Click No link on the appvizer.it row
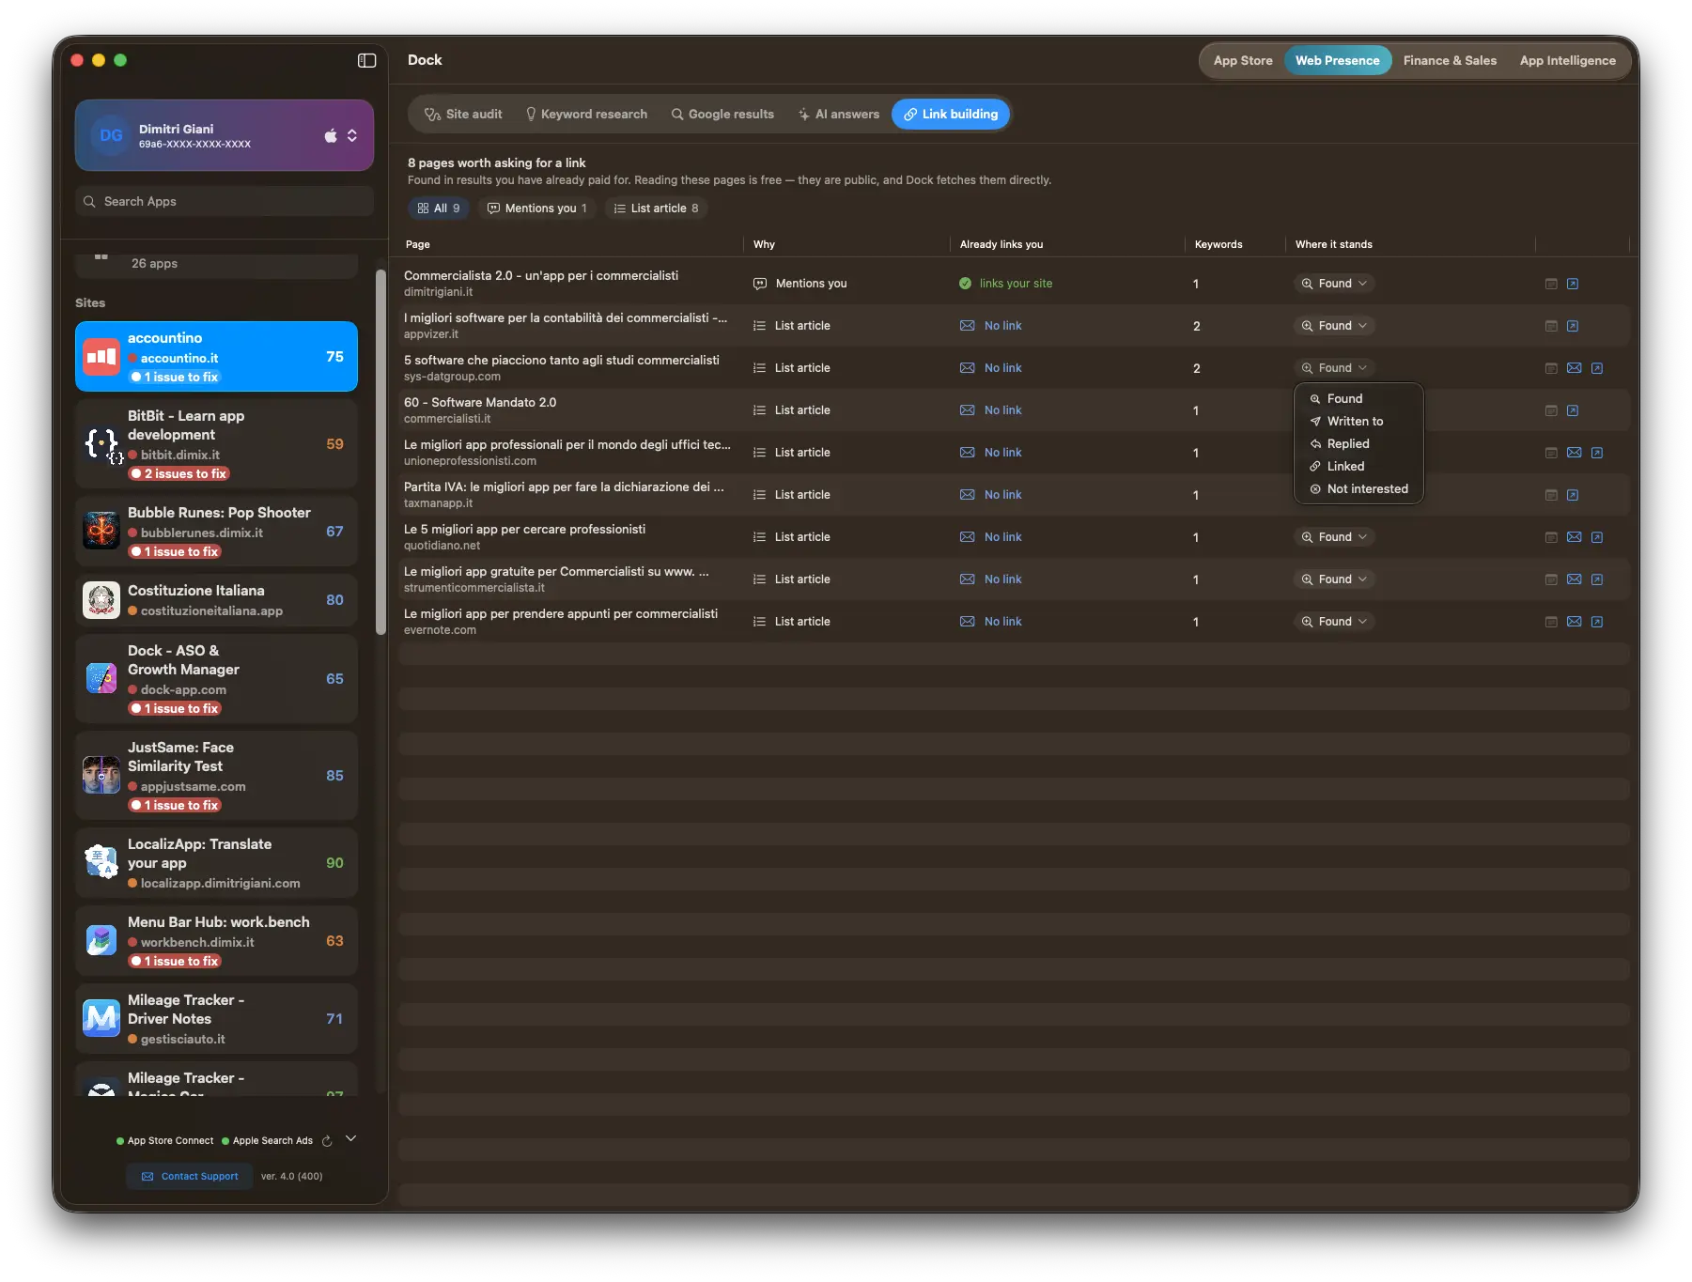The height and width of the screenshot is (1282, 1692). click(x=1002, y=326)
